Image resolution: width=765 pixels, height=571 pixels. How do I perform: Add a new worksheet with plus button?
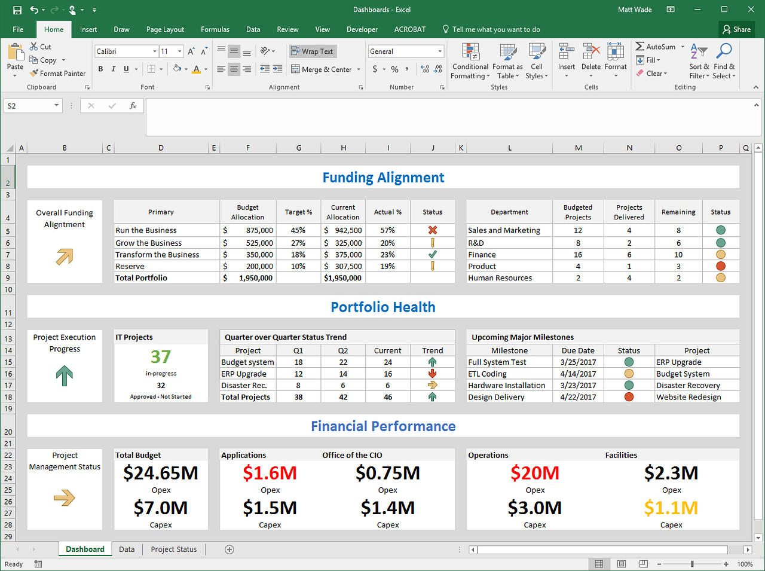click(229, 549)
